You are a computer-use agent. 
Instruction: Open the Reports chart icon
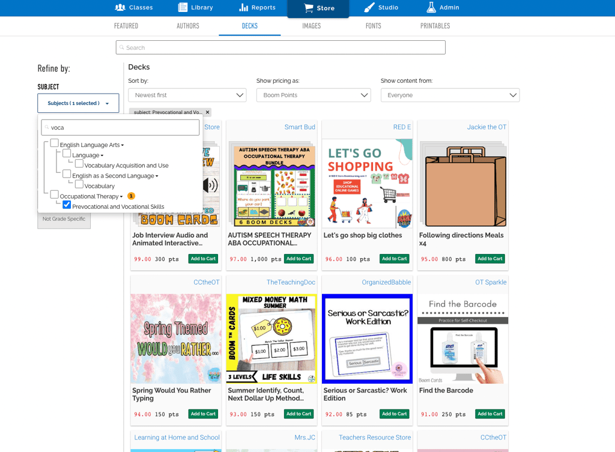(x=244, y=8)
